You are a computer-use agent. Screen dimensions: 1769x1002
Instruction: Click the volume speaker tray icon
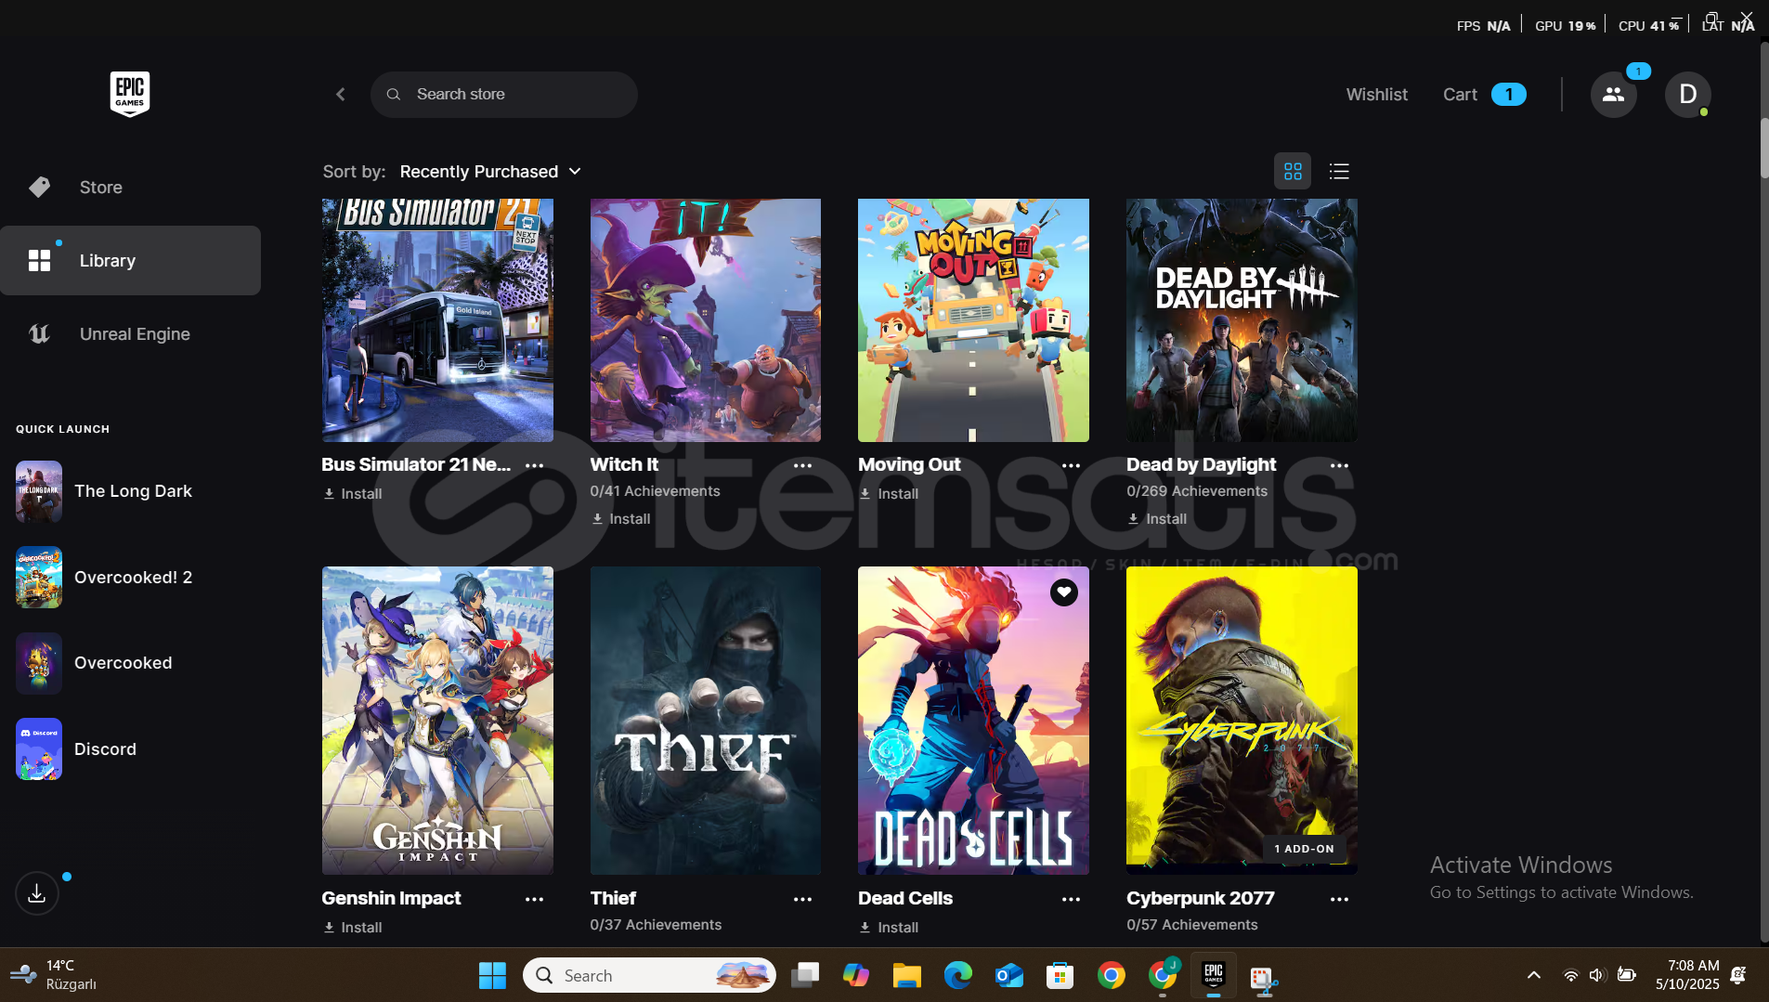point(1597,975)
